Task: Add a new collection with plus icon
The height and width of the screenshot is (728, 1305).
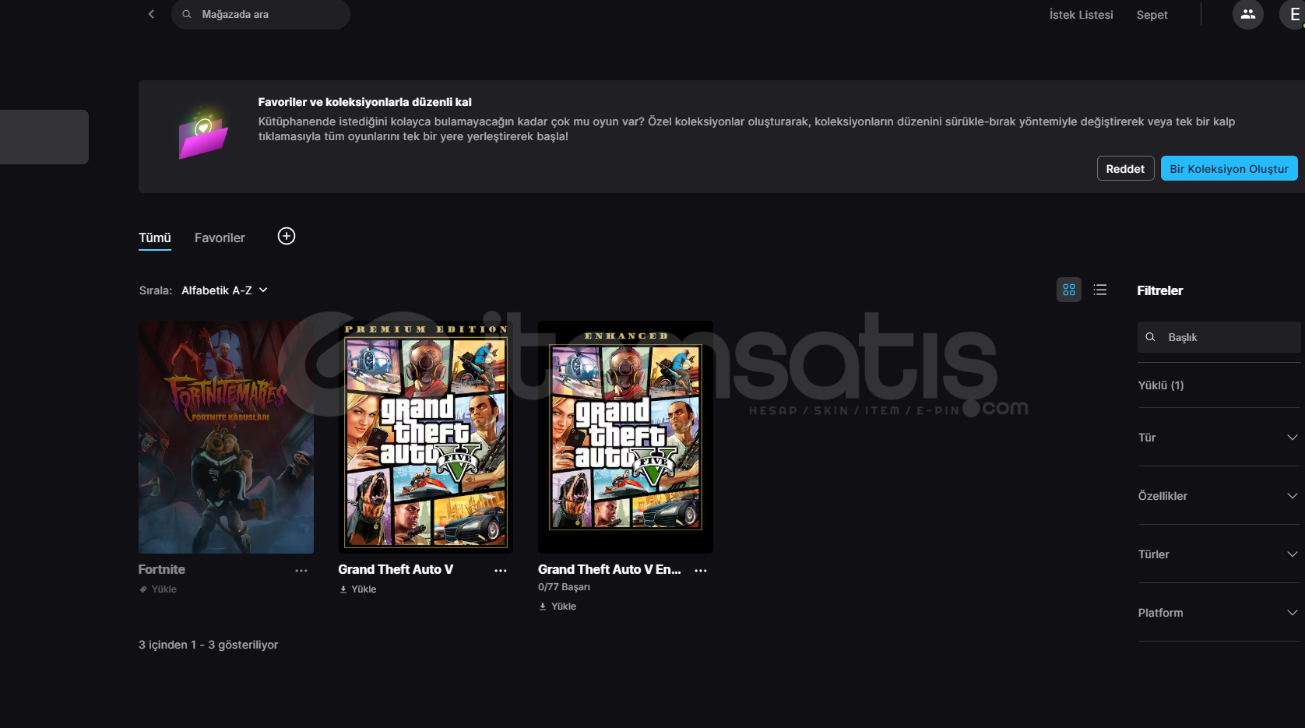Action: (x=287, y=236)
